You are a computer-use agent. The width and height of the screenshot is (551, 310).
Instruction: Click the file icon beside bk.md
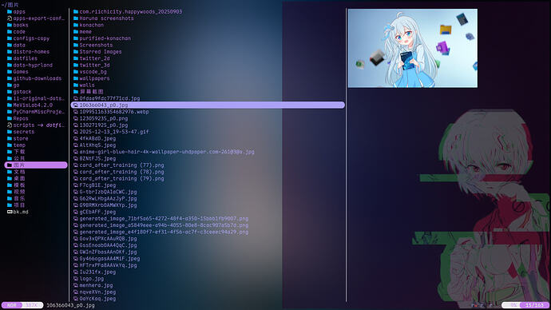point(10,212)
